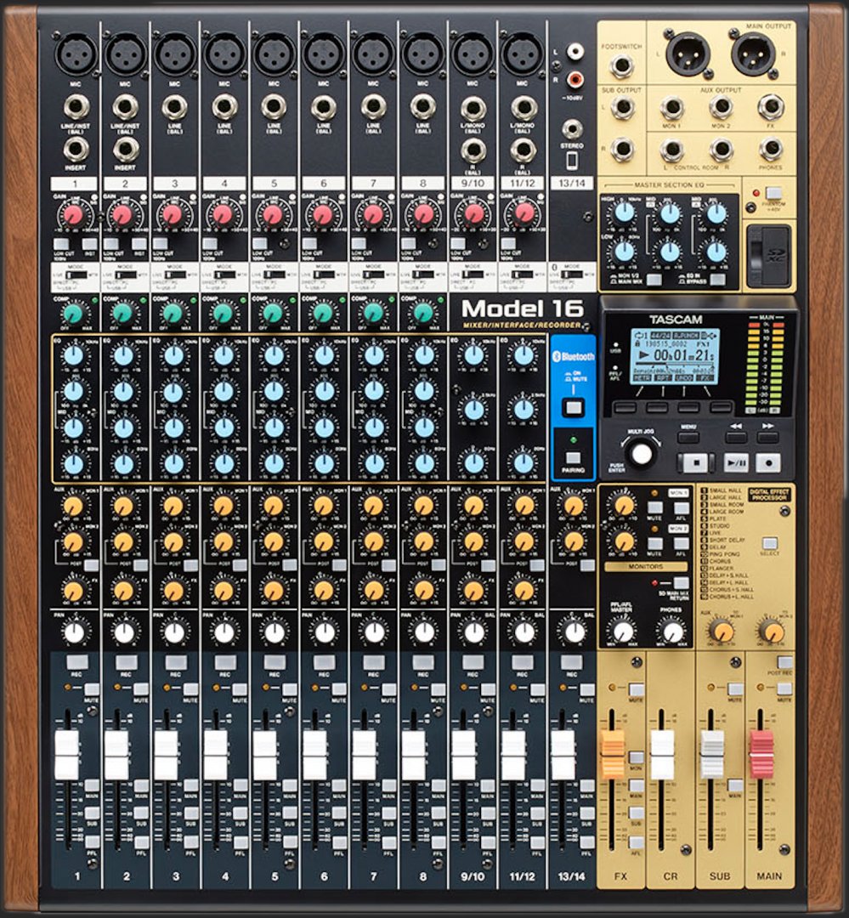Image resolution: width=849 pixels, height=918 pixels.
Task: Click the LCD recorder display
Action: coord(673,356)
